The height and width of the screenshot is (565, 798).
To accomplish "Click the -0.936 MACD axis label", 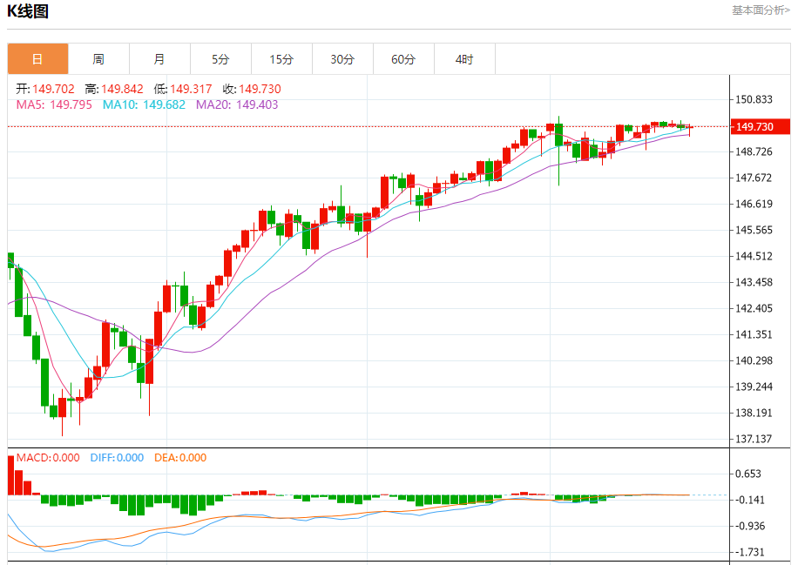I will point(748,527).
